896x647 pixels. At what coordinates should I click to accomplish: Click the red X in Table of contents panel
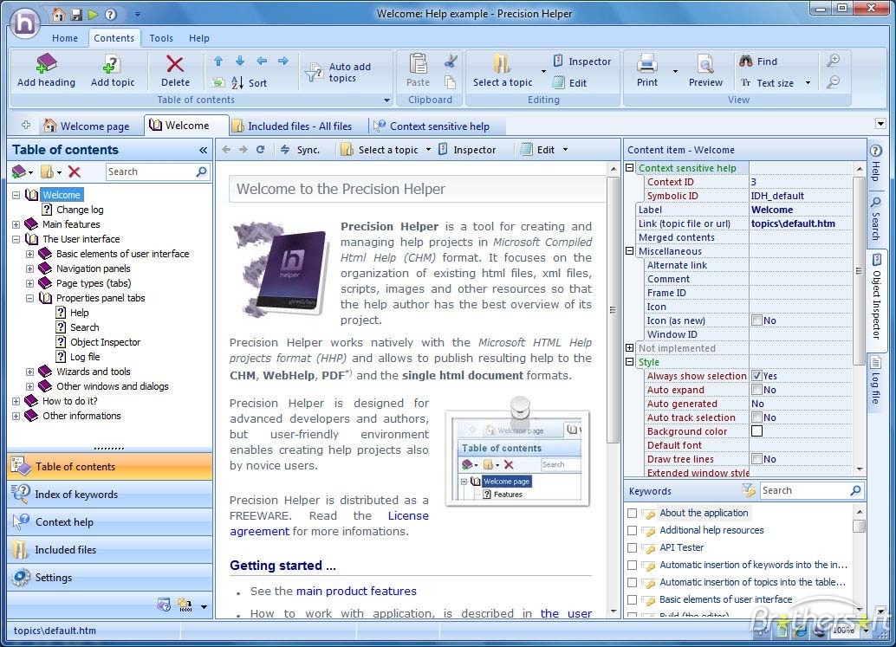pyautogui.click(x=75, y=171)
